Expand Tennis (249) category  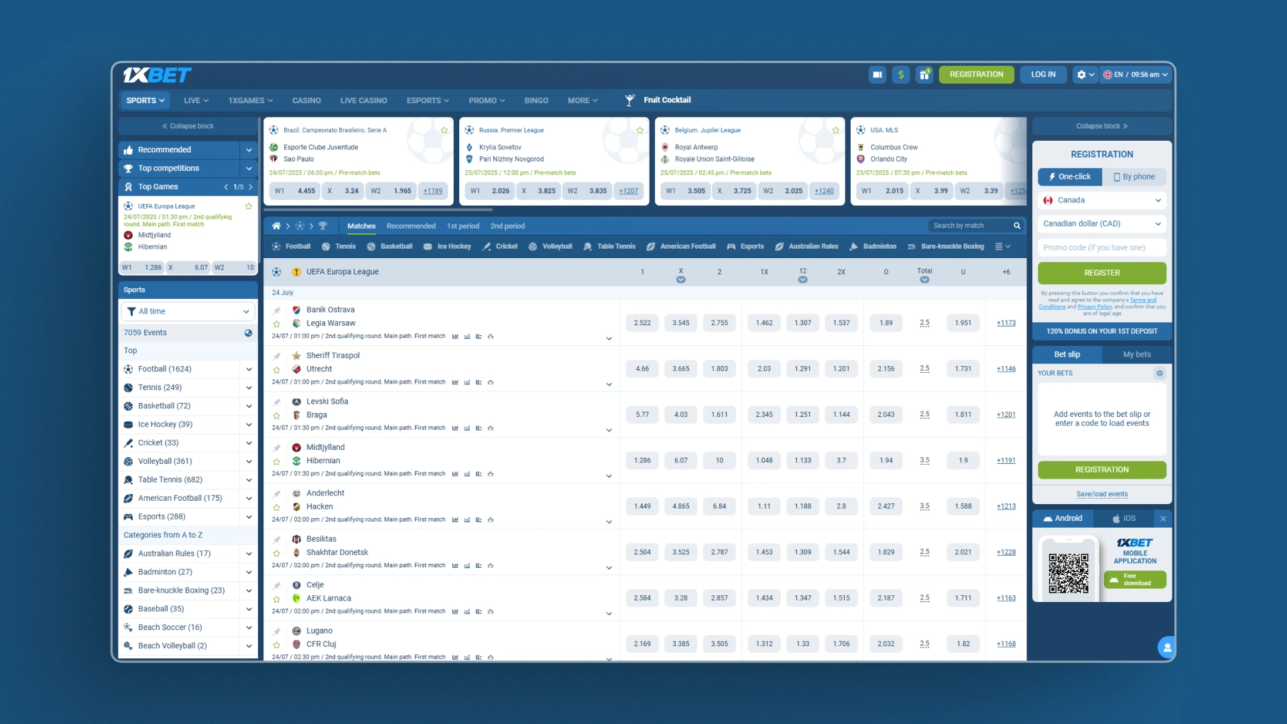point(249,388)
